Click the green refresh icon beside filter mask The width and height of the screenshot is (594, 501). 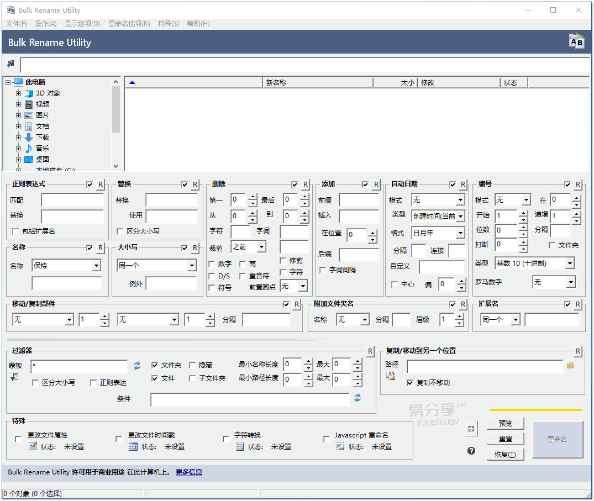(x=136, y=365)
